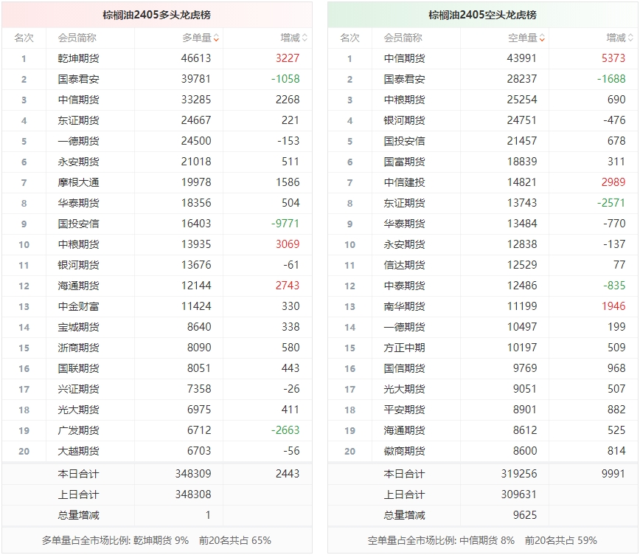Select 方正中期 row

pyautogui.click(x=483, y=348)
